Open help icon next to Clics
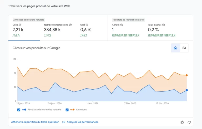The image size is (202, 129). pyautogui.click(x=20, y=25)
